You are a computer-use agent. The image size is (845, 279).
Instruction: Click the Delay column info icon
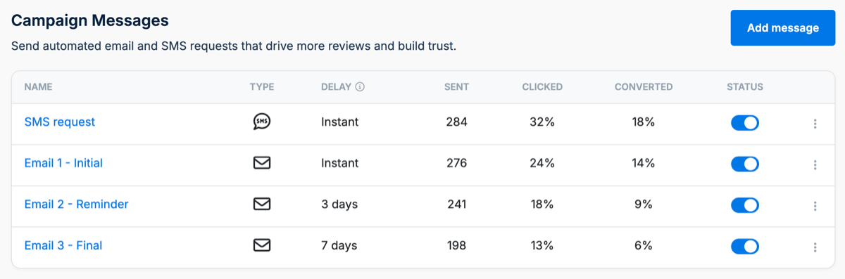click(360, 87)
